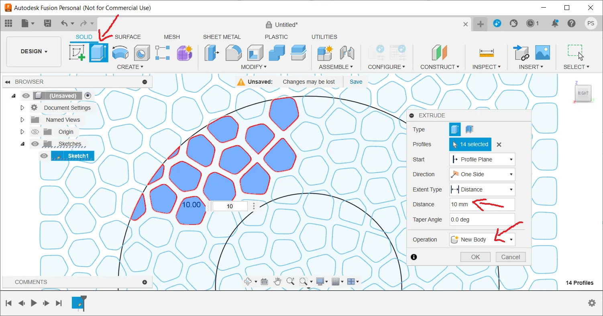The width and height of the screenshot is (603, 316).
Task: Open the Help question mark icon
Action: coord(572,23)
